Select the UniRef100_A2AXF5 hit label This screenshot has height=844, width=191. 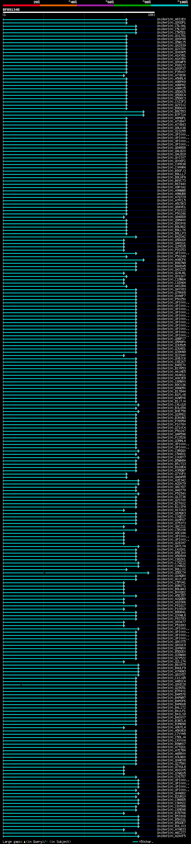(171, 836)
